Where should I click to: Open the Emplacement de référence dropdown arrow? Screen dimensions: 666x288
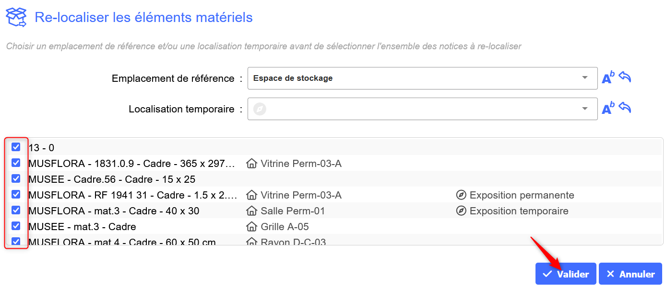(584, 78)
